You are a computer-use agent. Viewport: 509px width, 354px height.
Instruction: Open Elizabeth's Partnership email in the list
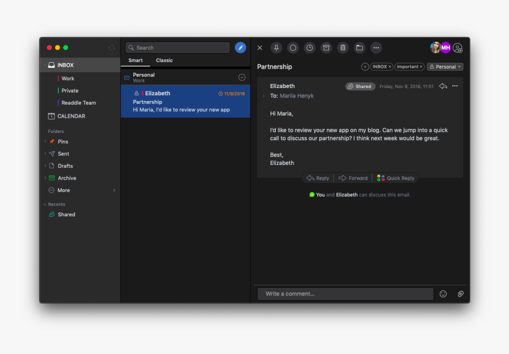(185, 101)
